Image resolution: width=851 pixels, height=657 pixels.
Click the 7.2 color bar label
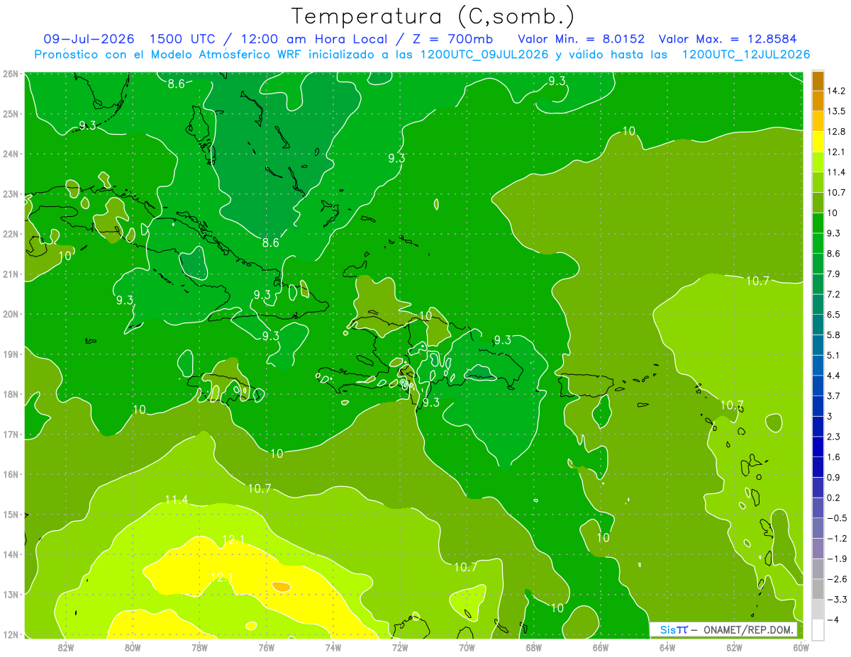click(833, 294)
